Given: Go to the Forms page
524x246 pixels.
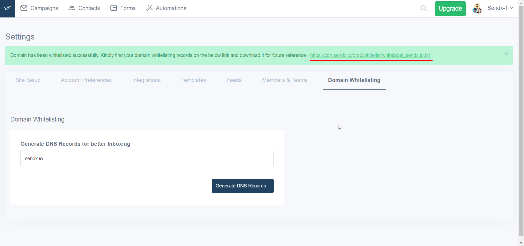Looking at the screenshot, I should pos(123,8).
